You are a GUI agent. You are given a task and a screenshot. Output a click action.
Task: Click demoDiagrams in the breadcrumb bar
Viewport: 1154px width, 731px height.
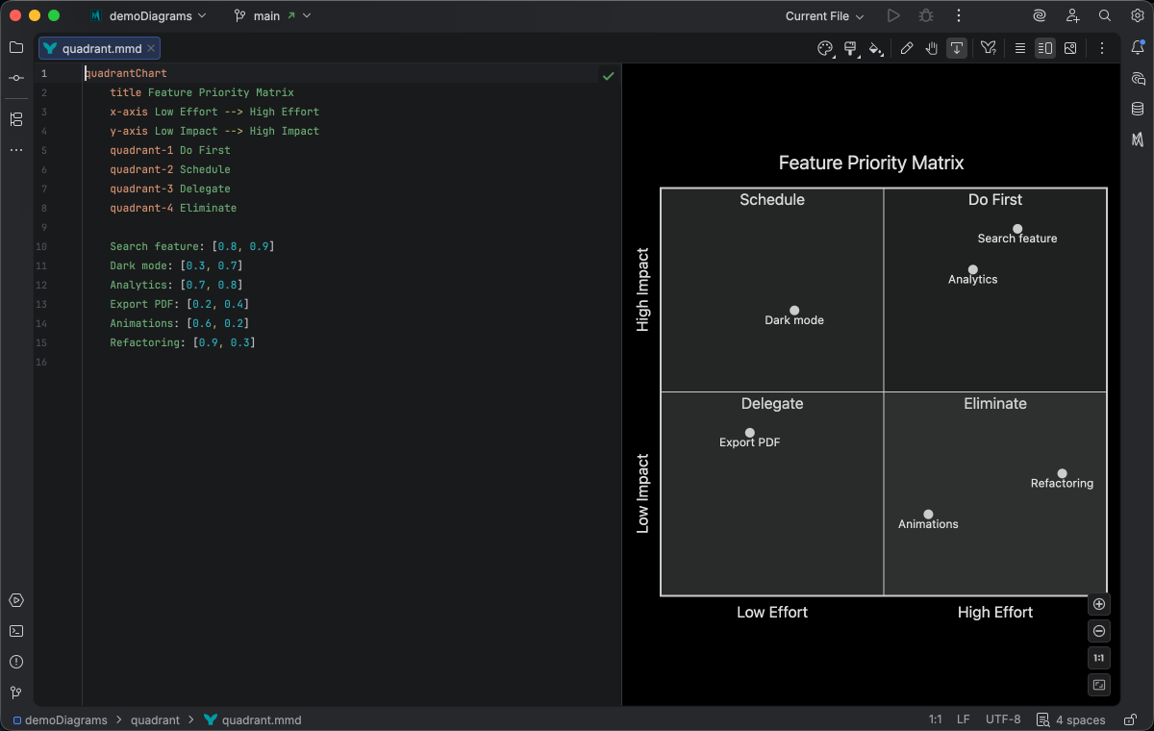(x=60, y=719)
